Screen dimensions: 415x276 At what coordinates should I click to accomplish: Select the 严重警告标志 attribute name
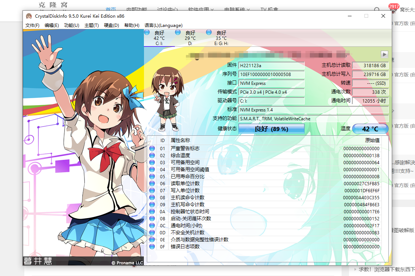click(x=185, y=148)
